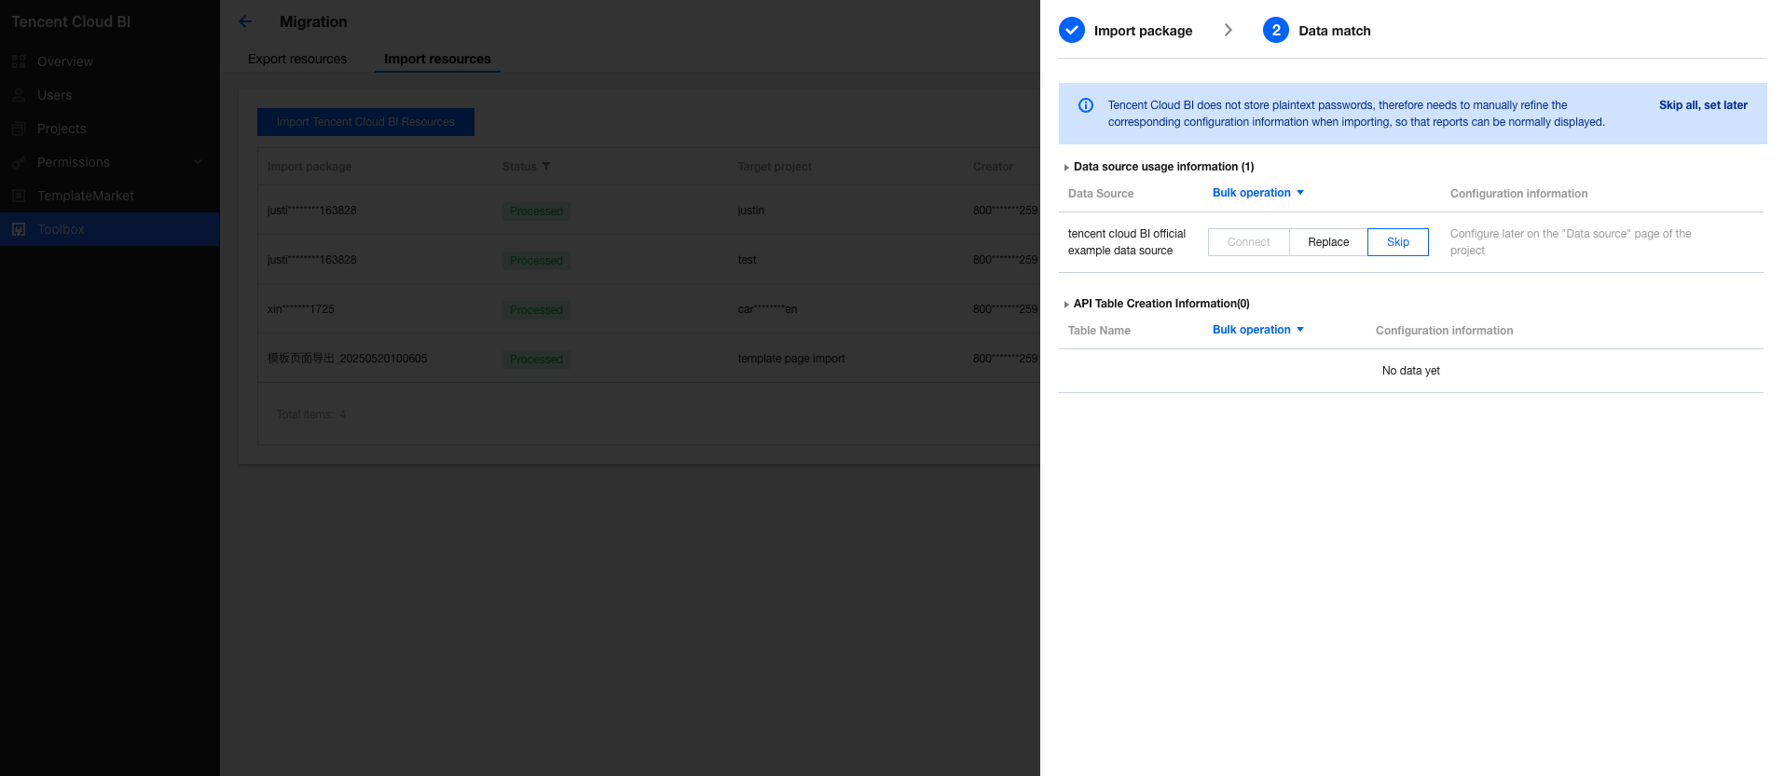Click the back arrow beside Migration

[x=245, y=21]
